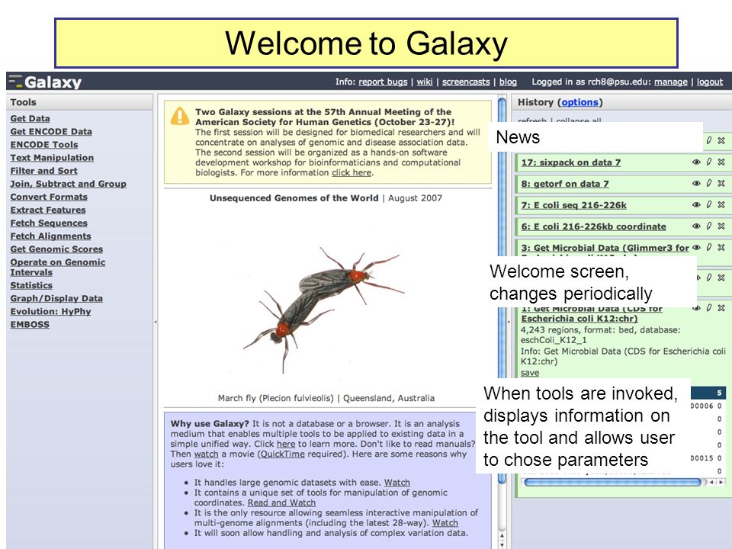Show '7: E coli seq 216-226k' data with eye icon
732x549 pixels.
coord(696,205)
